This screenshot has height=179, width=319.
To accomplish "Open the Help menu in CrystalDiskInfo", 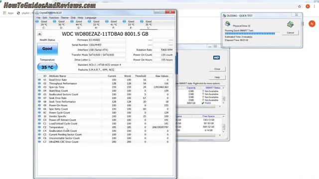I will 80,18.
